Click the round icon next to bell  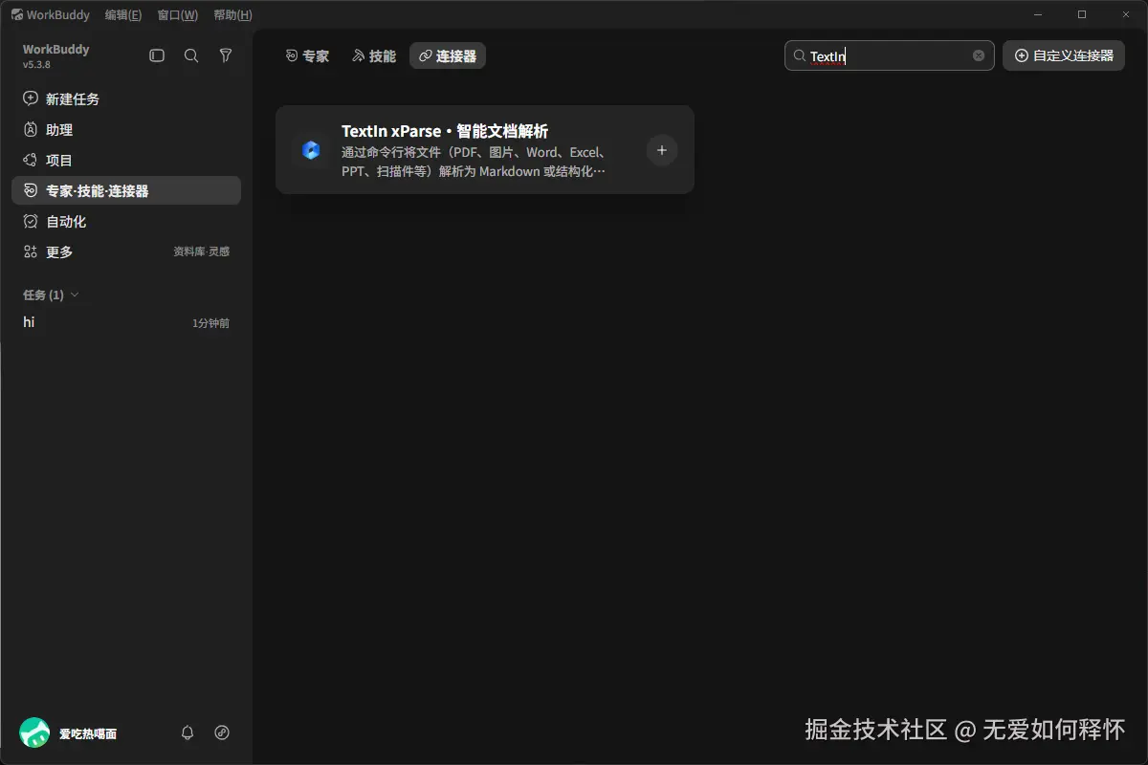coord(222,732)
